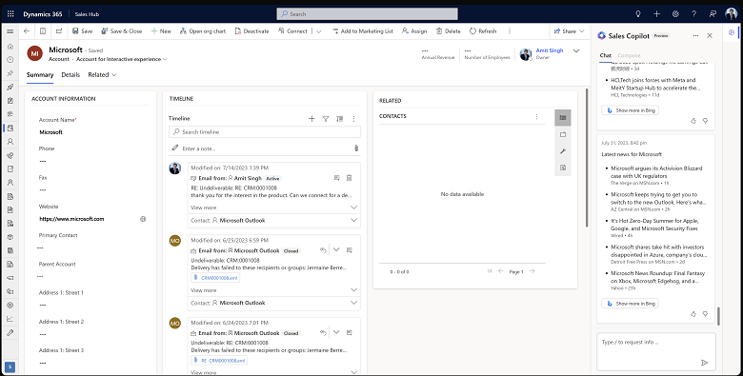The width and height of the screenshot is (743, 376).
Task: Open Contacts subgrid more commands ellipsis
Action: click(536, 116)
